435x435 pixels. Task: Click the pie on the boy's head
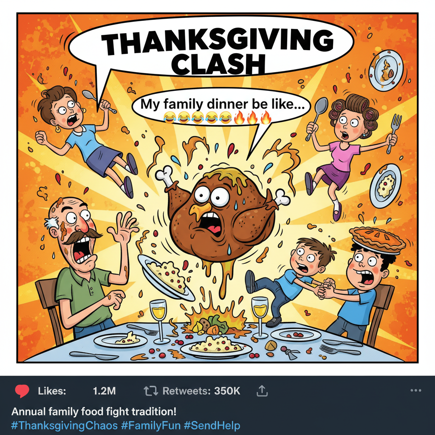(x=377, y=239)
